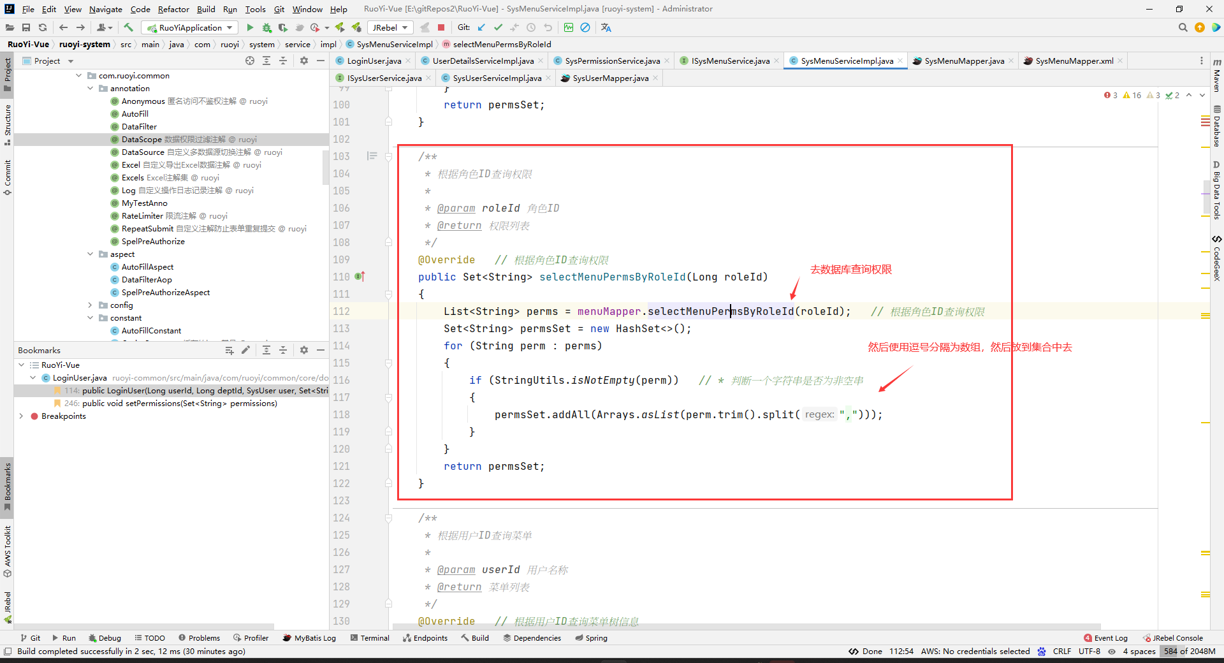Collapse the annotation folder node
Image resolution: width=1224 pixels, height=663 pixels.
(x=91, y=88)
